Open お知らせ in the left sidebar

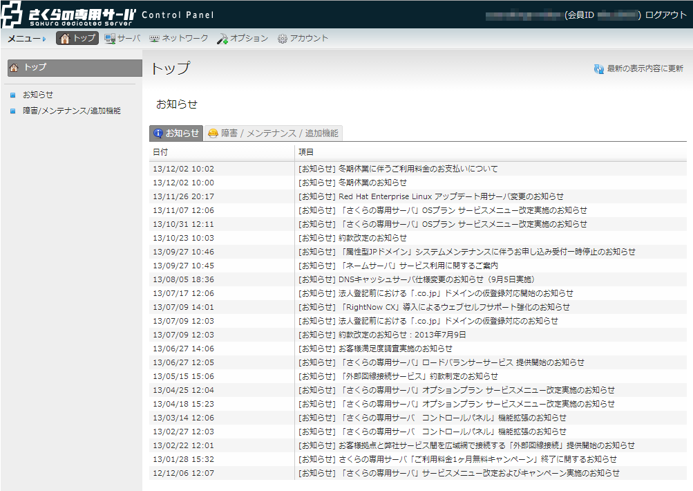37,95
